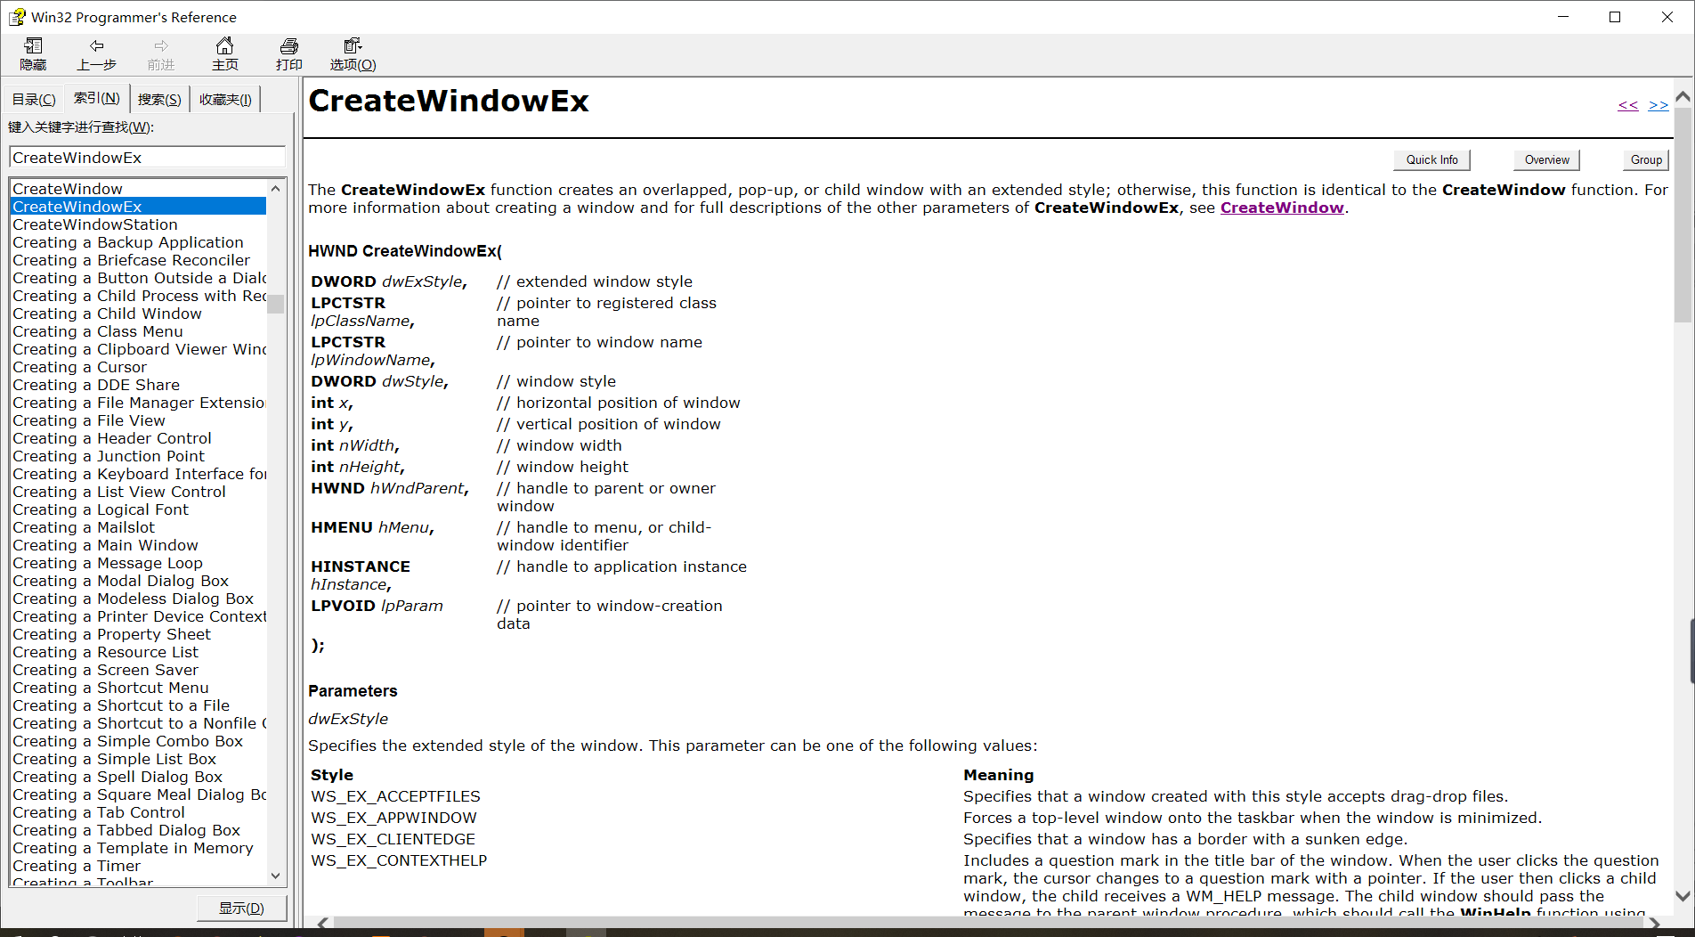
Task: Select Creating a Logical Font entry
Action: coord(101,509)
